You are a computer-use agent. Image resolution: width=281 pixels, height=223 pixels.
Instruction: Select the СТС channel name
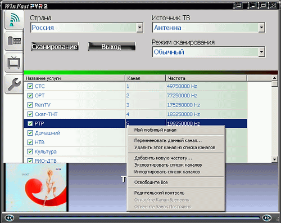40,86
